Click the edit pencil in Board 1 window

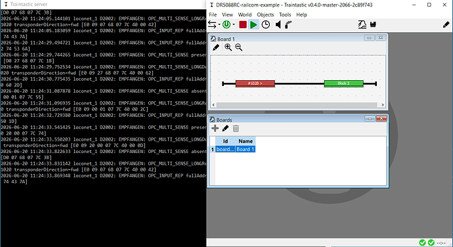[x=216, y=47]
